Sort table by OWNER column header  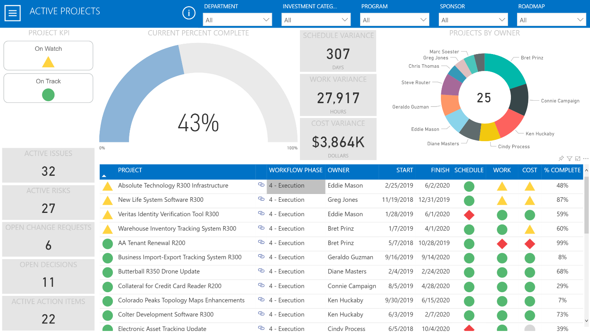pos(339,170)
